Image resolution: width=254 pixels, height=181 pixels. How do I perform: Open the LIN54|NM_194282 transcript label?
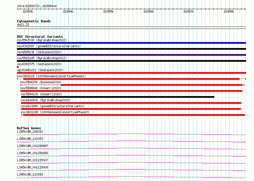point(30,132)
